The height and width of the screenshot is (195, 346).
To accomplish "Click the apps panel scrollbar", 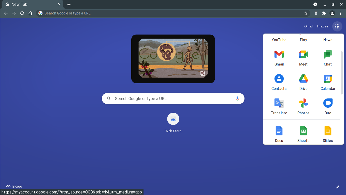I will click(x=342, y=73).
